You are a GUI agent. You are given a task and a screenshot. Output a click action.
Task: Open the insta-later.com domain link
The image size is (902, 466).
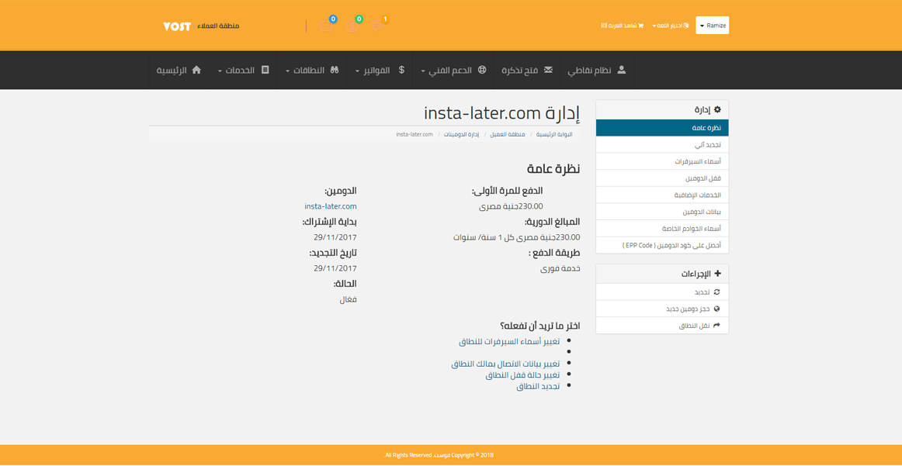tap(331, 205)
